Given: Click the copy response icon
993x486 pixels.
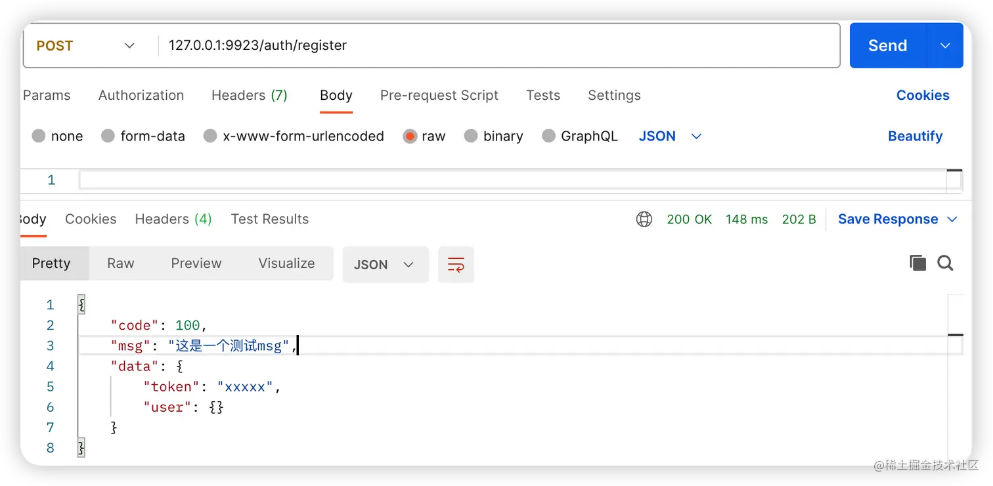Looking at the screenshot, I should click(x=917, y=263).
